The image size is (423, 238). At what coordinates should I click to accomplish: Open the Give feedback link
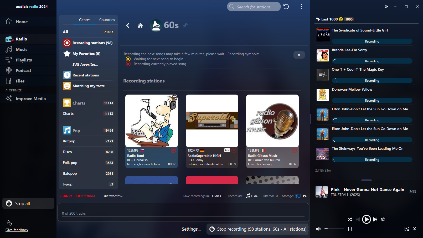click(17, 230)
